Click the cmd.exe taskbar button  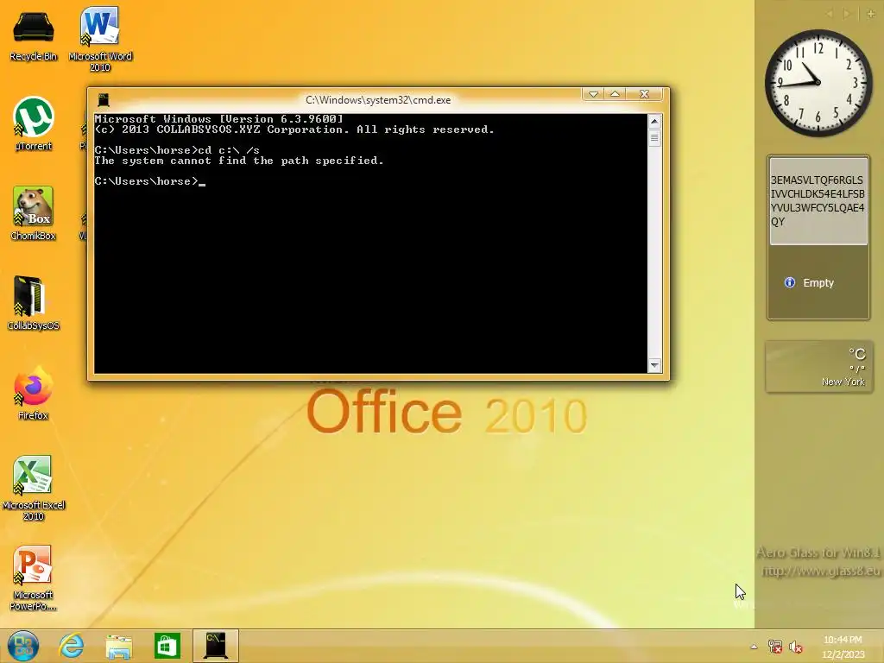pyautogui.click(x=216, y=646)
